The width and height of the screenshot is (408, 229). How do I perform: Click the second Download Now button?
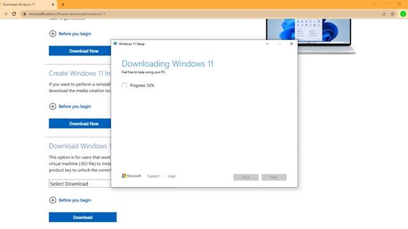tap(80, 123)
